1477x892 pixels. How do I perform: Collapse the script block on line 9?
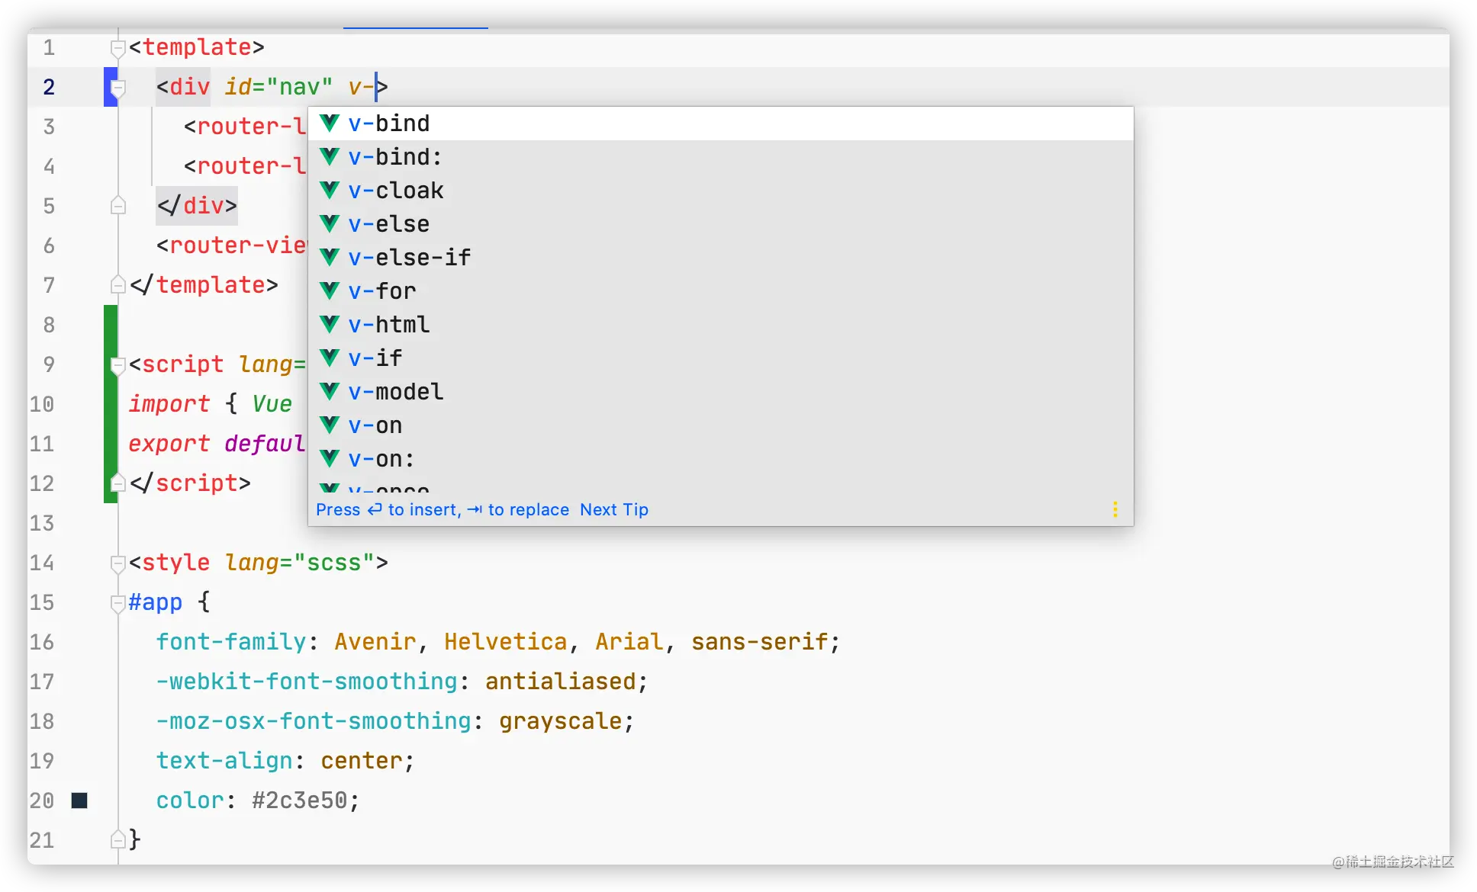(x=117, y=365)
